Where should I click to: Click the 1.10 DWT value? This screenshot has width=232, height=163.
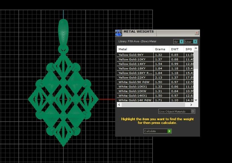(175, 100)
